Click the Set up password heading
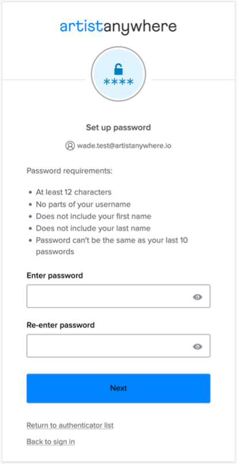This screenshot has height=466, width=239. tap(119, 128)
